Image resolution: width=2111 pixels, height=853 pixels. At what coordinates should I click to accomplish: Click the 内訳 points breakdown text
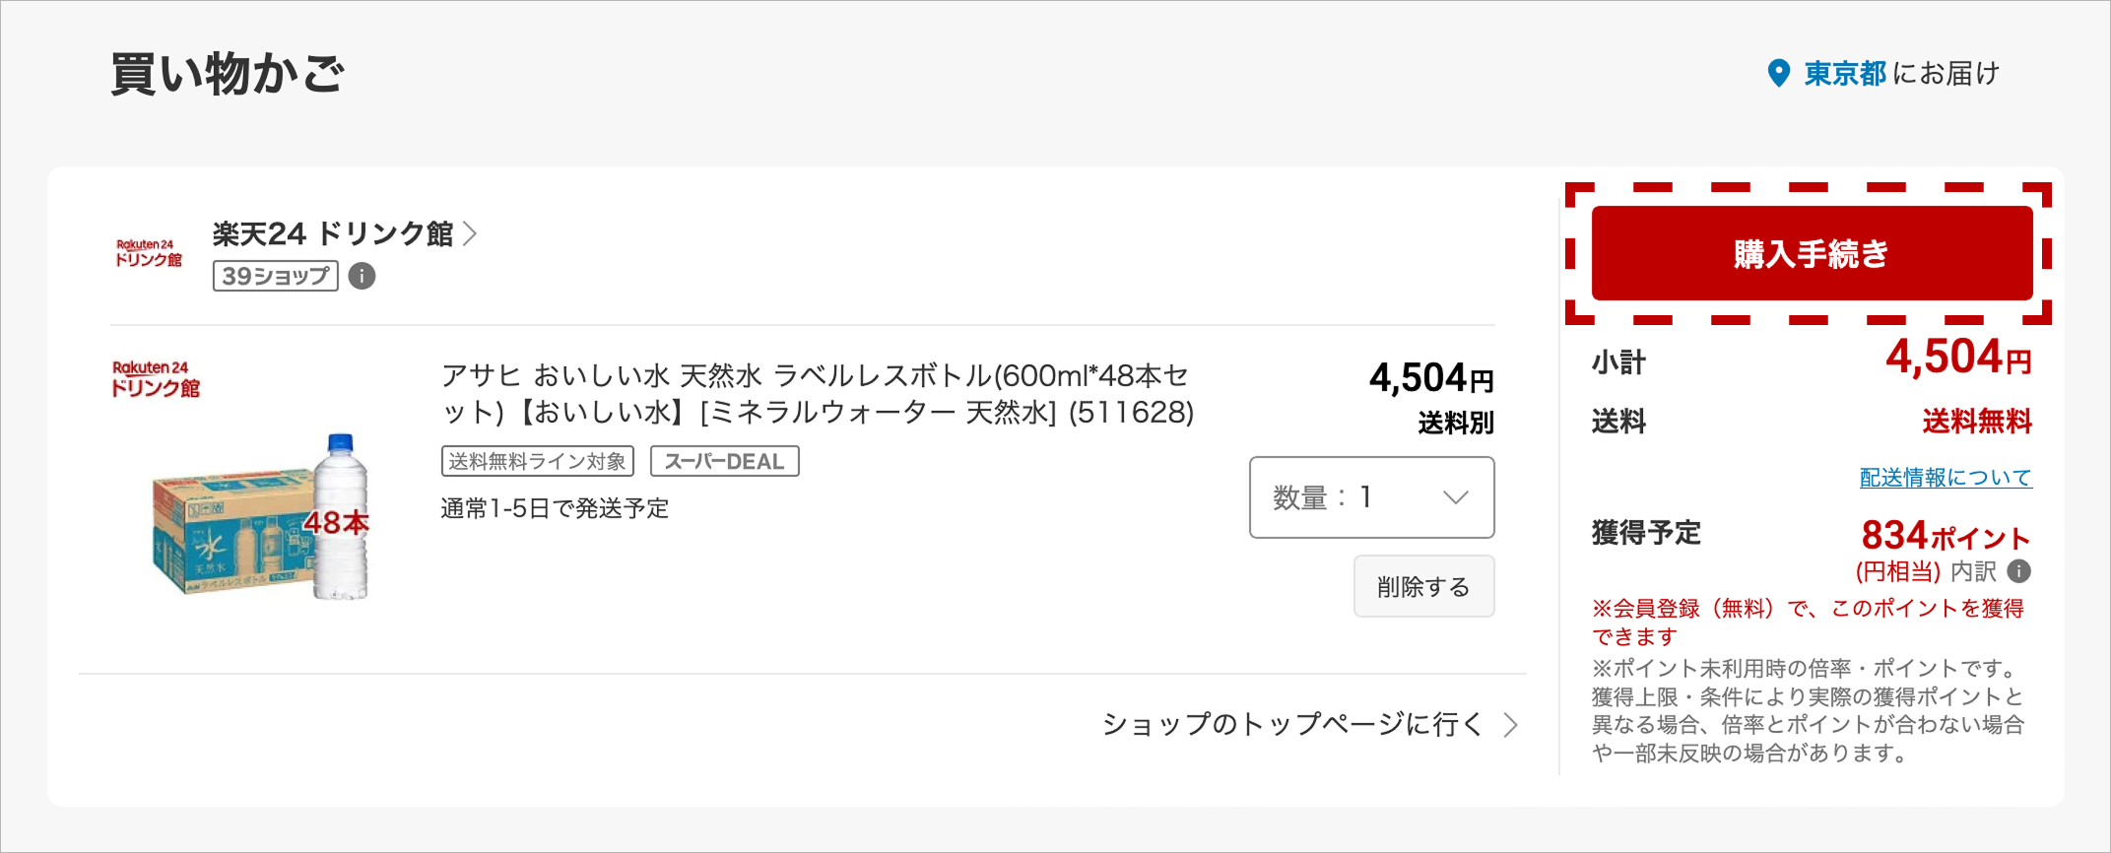pyautogui.click(x=1973, y=571)
